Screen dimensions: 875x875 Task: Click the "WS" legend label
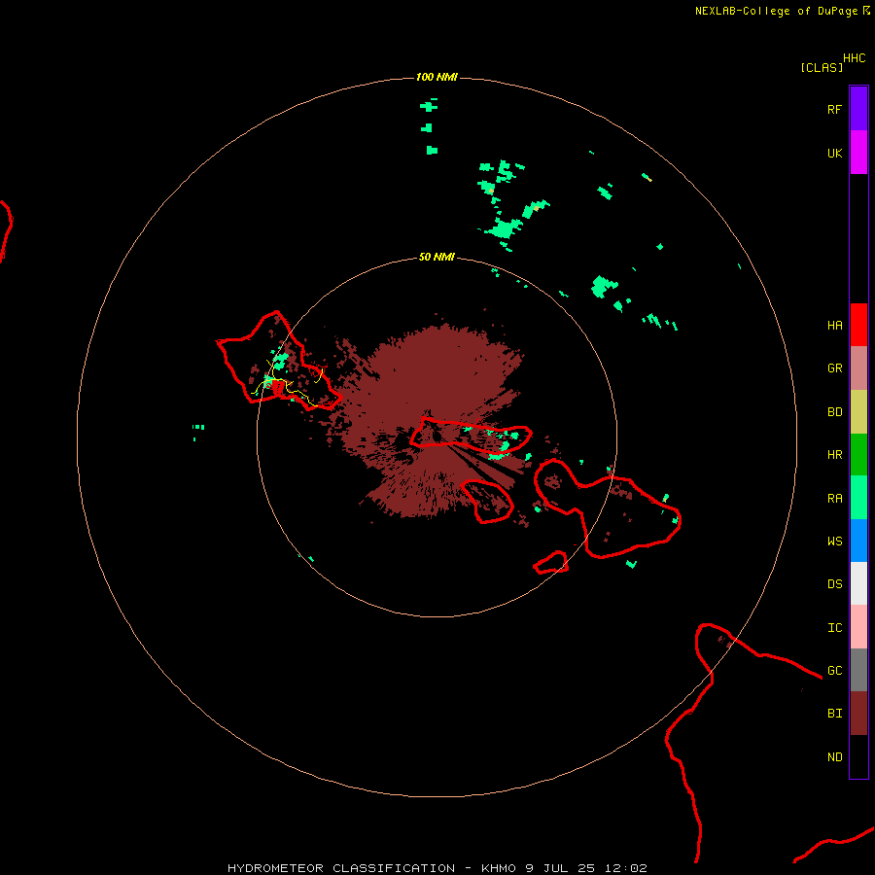point(834,542)
